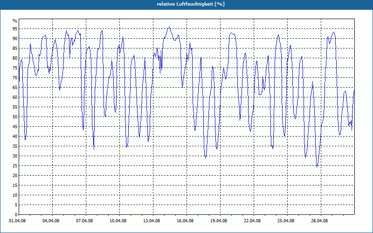
Task: Click the % unit label on y-axis
Action: (15, 21)
